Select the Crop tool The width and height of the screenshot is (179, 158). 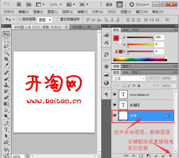click(x=6, y=59)
